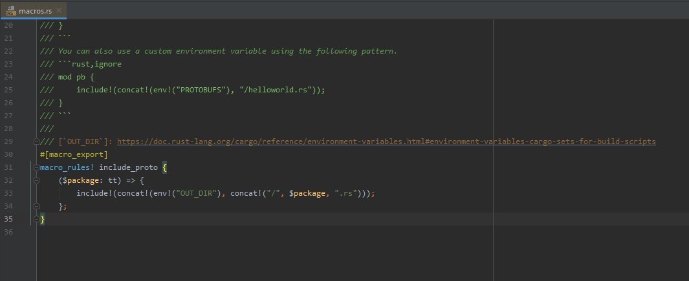Viewport: 689px width, 281px height.
Task: Close the macros.rs tab
Action: click(59, 10)
